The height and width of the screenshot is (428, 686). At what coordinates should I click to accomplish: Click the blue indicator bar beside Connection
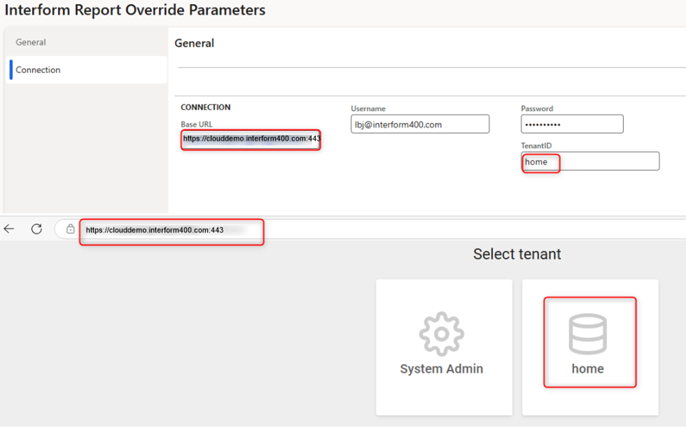(x=11, y=70)
